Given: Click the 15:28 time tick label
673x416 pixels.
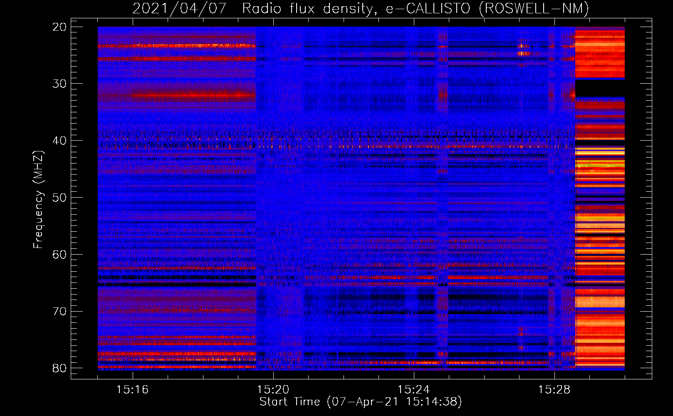Looking at the screenshot, I should coord(554,389).
